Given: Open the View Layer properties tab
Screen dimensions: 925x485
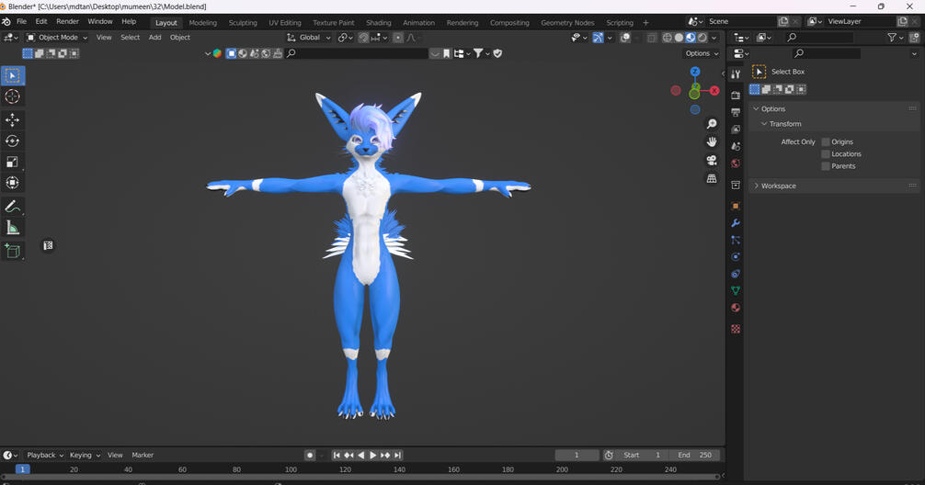Looking at the screenshot, I should [x=736, y=130].
